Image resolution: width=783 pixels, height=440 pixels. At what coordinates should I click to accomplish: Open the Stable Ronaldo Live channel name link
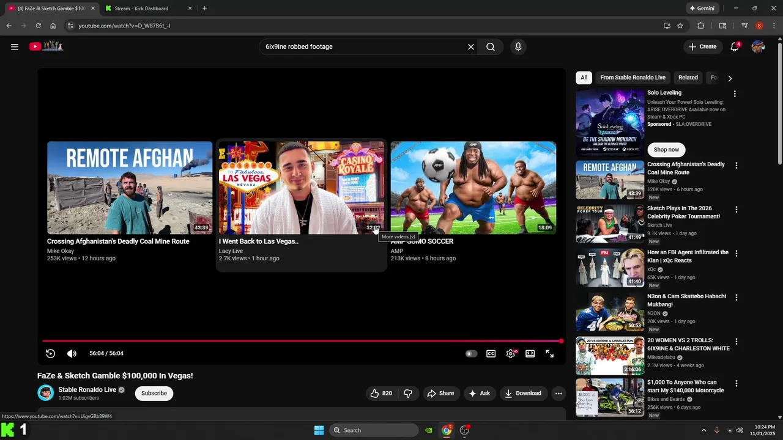point(87,390)
